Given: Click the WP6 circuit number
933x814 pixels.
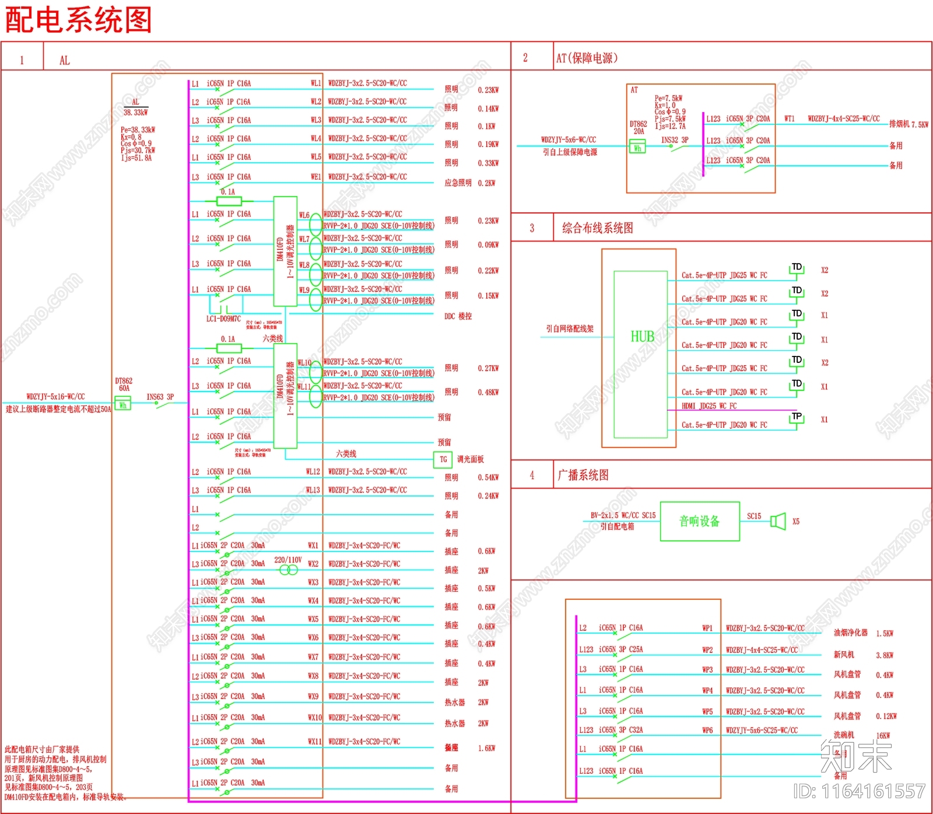Looking at the screenshot, I should (x=707, y=731).
